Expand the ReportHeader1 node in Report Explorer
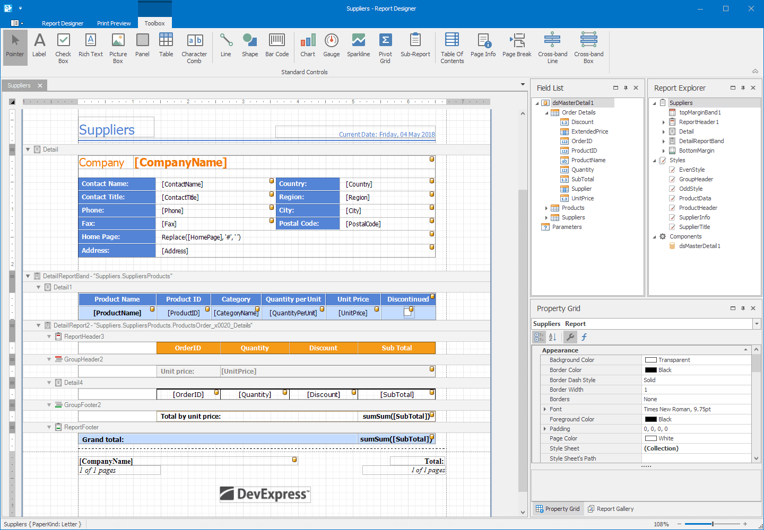The image size is (764, 530). tap(662, 122)
